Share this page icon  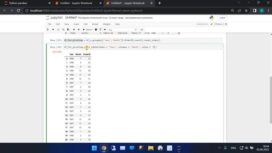(x=239, y=11)
